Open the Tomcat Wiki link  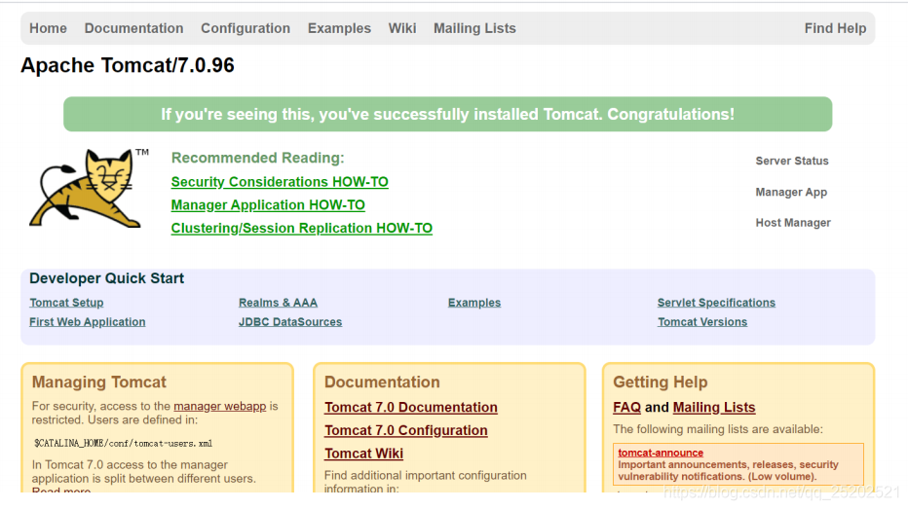point(363,454)
